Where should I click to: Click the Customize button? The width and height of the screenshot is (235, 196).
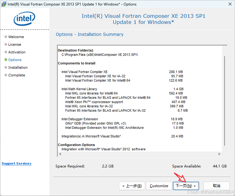coord(159,186)
